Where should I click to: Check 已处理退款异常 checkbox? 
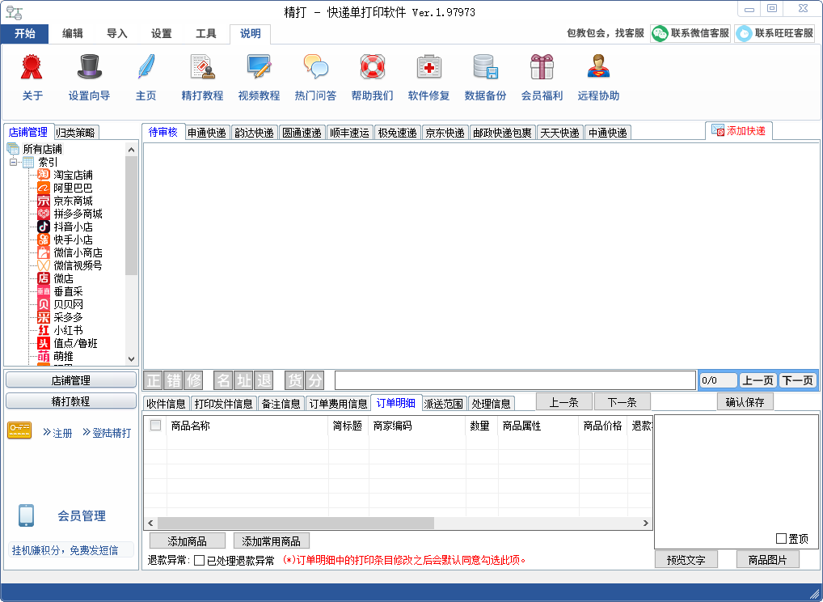pos(199,561)
